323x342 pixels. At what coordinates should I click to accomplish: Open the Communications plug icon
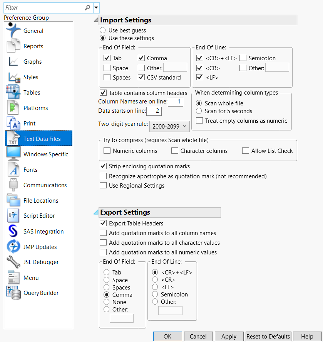pyautogui.click(x=13, y=185)
